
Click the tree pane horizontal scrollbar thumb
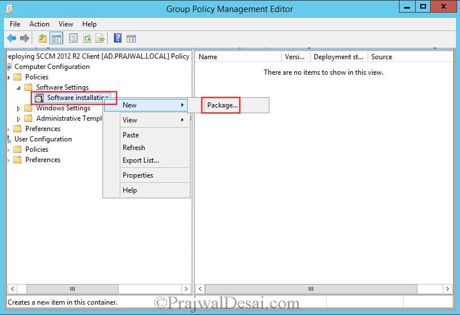click(73, 289)
